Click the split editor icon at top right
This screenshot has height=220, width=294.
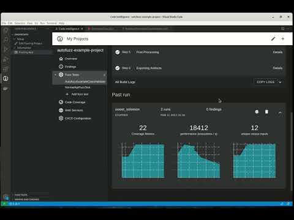tap(282, 29)
